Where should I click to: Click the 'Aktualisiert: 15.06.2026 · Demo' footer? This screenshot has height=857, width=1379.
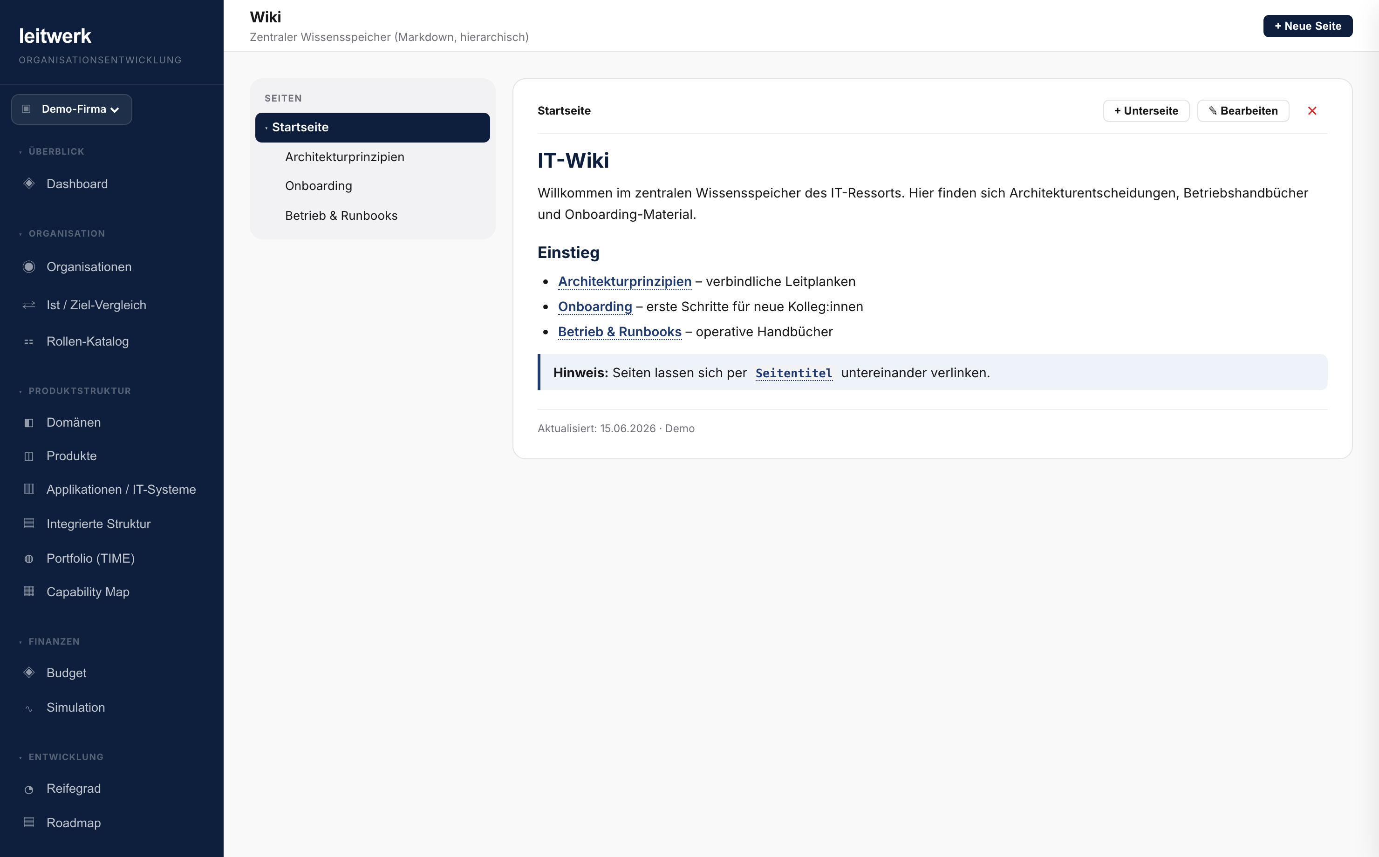616,429
